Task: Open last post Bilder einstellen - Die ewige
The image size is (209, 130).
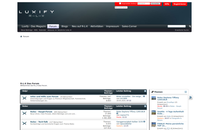Action: coord(129,96)
